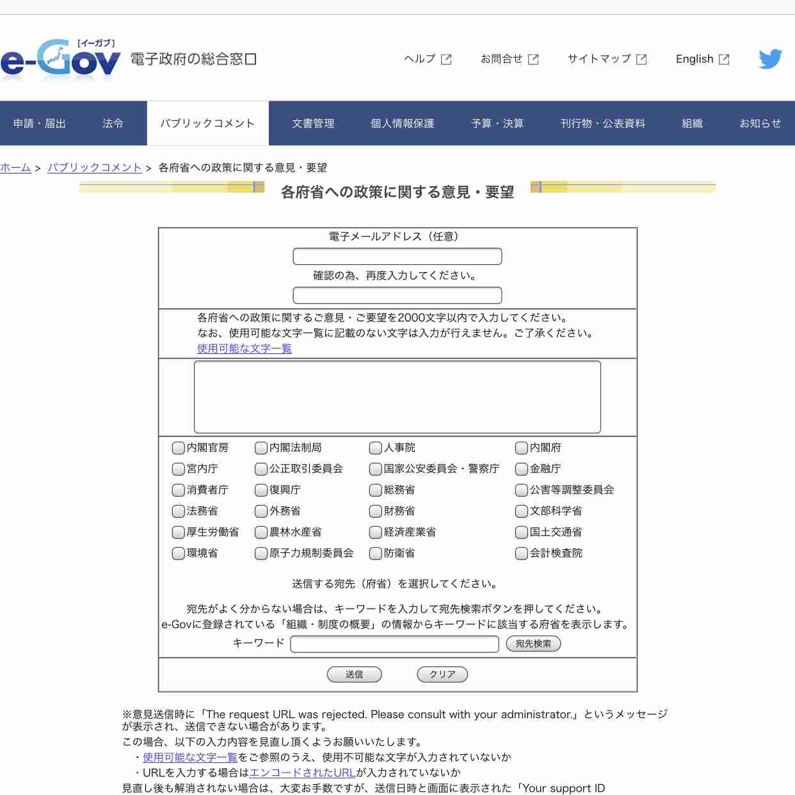The width and height of the screenshot is (795, 795).
Task: Go to ホーム breadcrumb
Action: (x=15, y=168)
